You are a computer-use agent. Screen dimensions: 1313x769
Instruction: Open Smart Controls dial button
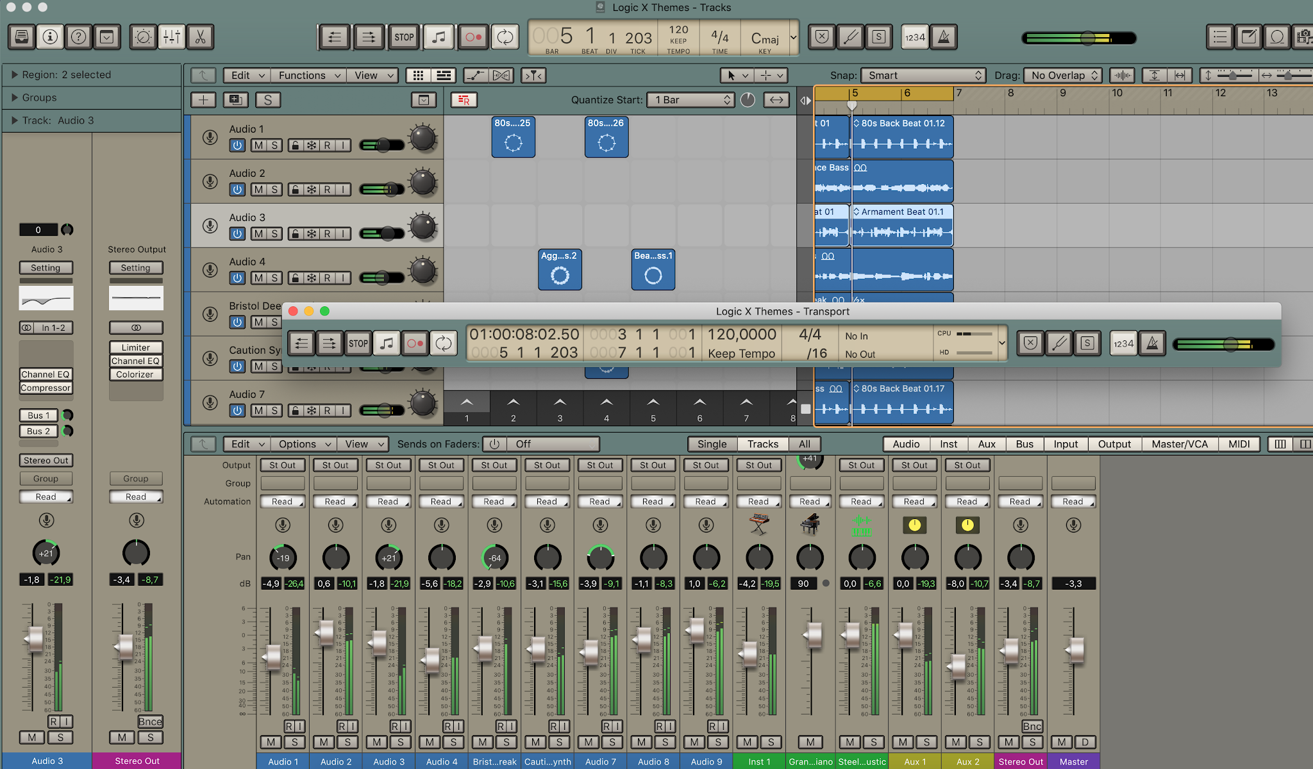click(143, 37)
